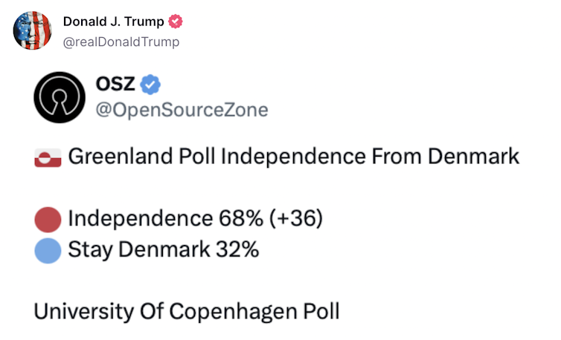The image size is (561, 340).
Task: Open the poster's profile picture
Action: 32,30
